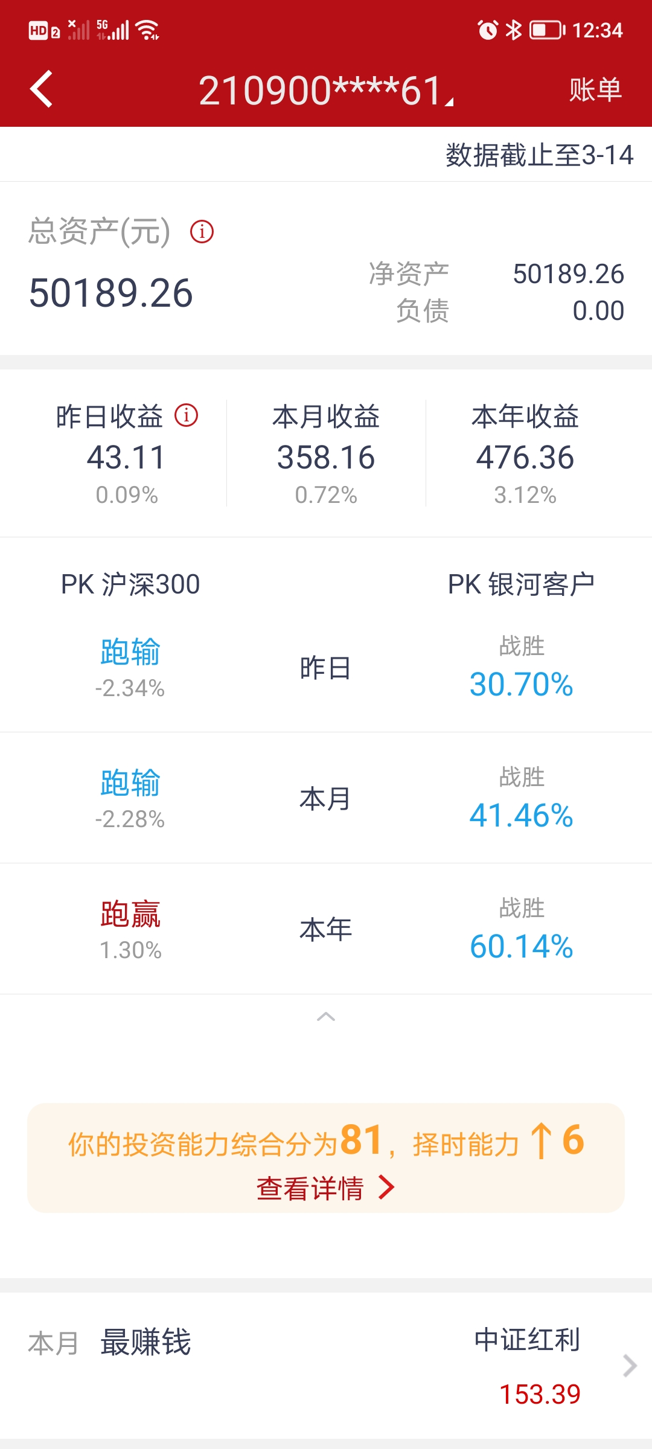The width and height of the screenshot is (652, 1449).
Task: Tap the Bluetooth status icon
Action: coord(514,30)
